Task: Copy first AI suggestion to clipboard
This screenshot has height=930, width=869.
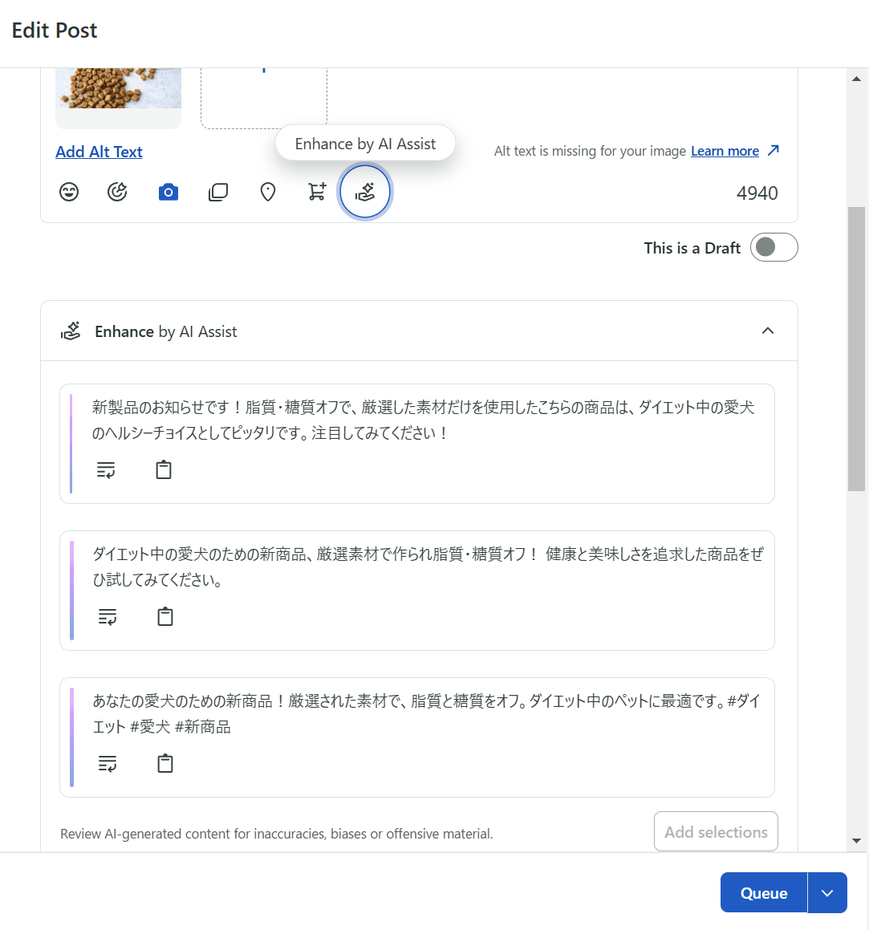Action: point(164,470)
